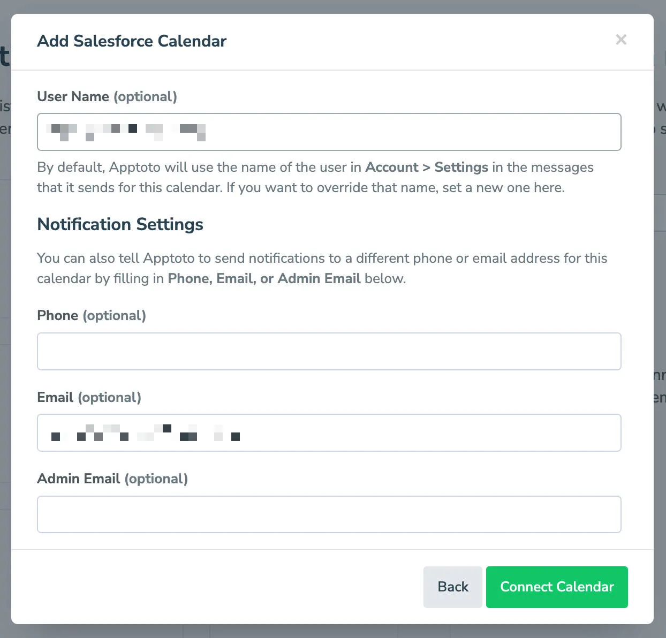Click the Phone (optional) label

[91, 315]
